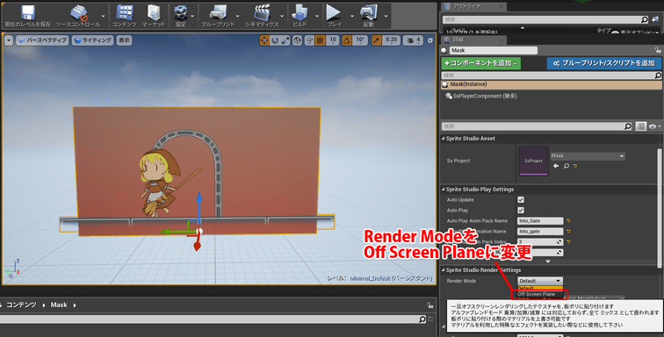Click Auto Play Anim Pack Name field
The width and height of the screenshot is (664, 337).
pos(540,221)
